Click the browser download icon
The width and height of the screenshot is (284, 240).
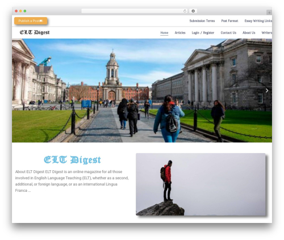coord(193,11)
